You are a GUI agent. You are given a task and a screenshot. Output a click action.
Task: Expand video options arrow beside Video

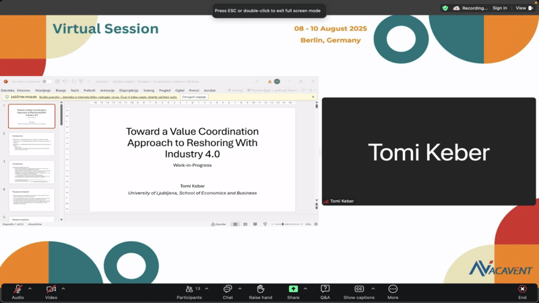pos(63,288)
